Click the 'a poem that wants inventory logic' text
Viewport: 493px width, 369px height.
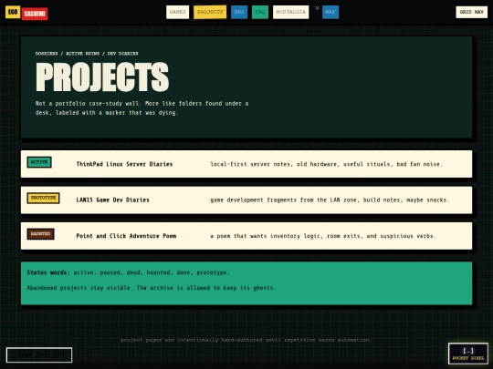(323, 236)
